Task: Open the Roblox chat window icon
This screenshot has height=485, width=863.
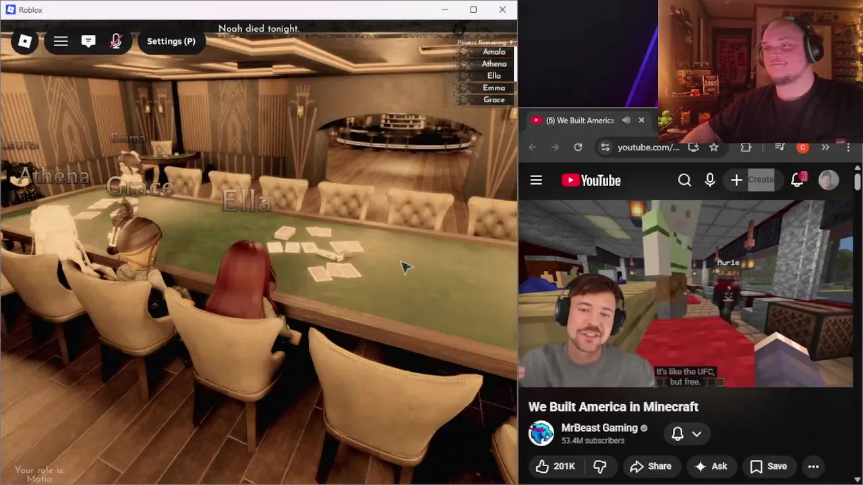Action: [x=88, y=41]
